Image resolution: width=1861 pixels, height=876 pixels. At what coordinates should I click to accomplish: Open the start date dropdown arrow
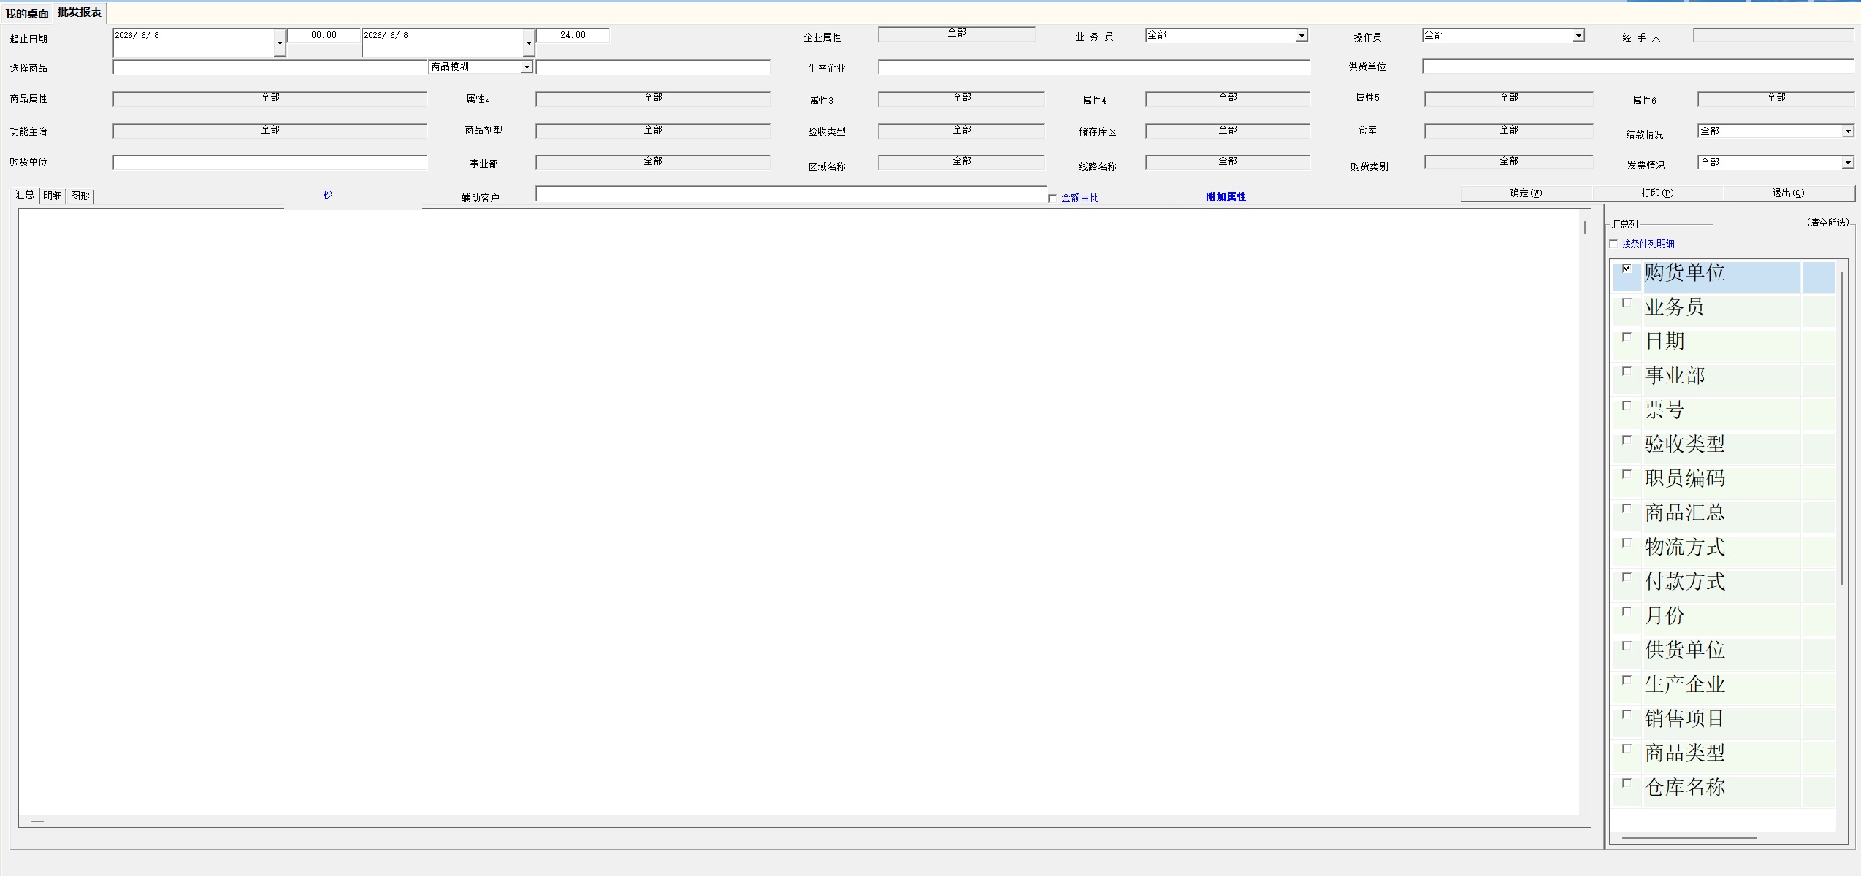pyautogui.click(x=280, y=43)
